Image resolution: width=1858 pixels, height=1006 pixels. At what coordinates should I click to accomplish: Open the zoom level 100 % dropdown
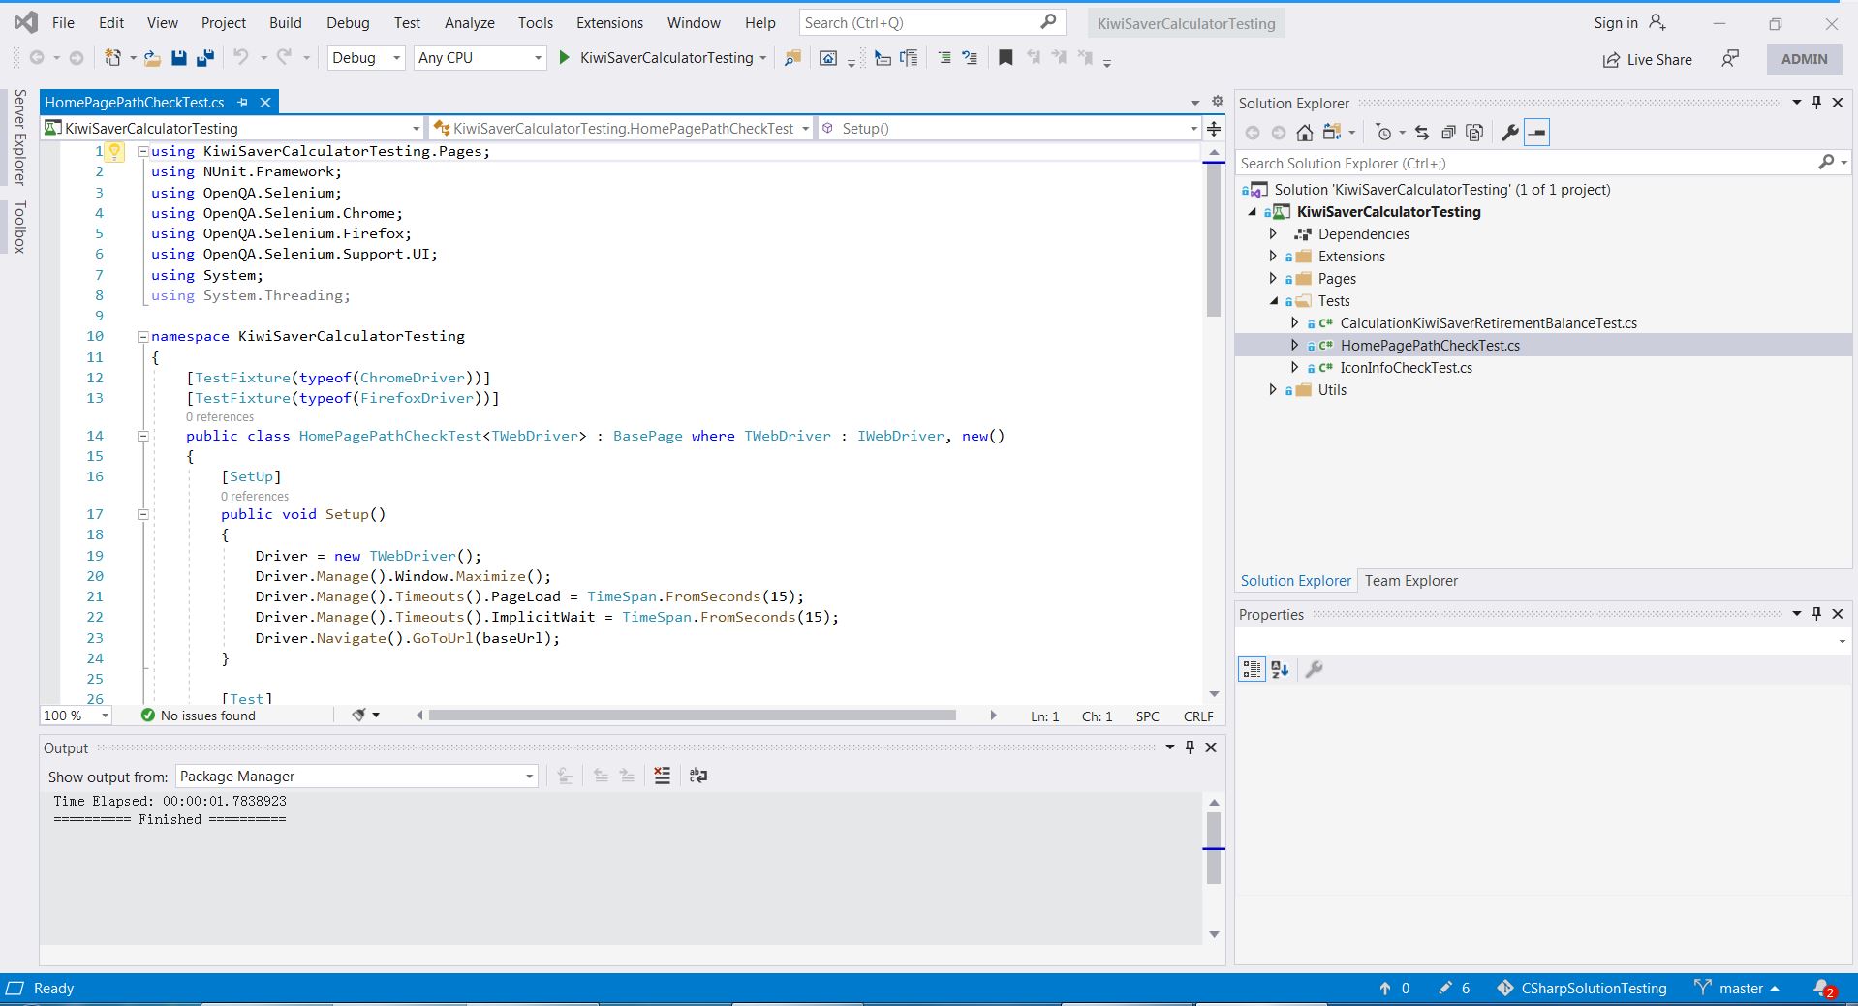click(76, 716)
